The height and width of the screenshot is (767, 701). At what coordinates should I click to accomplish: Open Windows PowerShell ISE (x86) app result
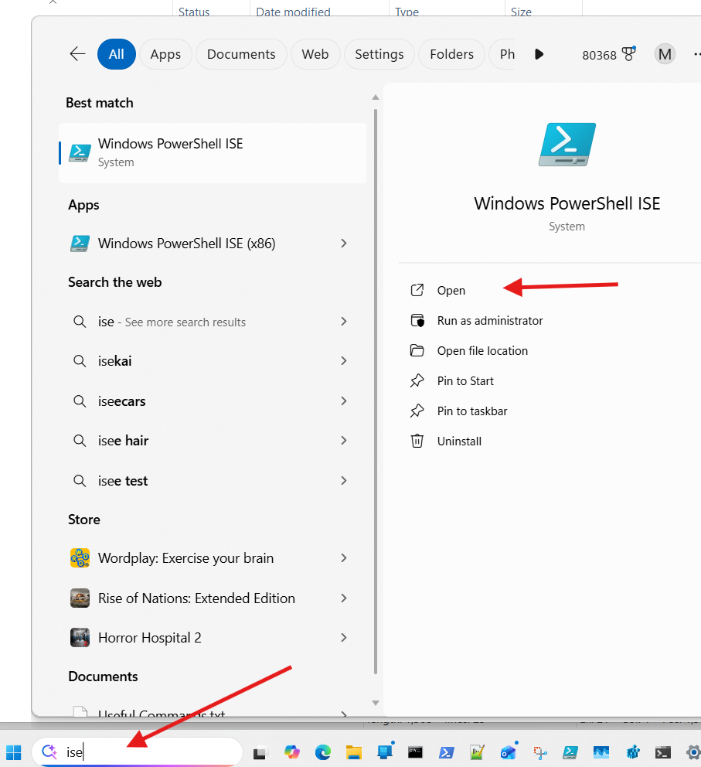pos(186,243)
